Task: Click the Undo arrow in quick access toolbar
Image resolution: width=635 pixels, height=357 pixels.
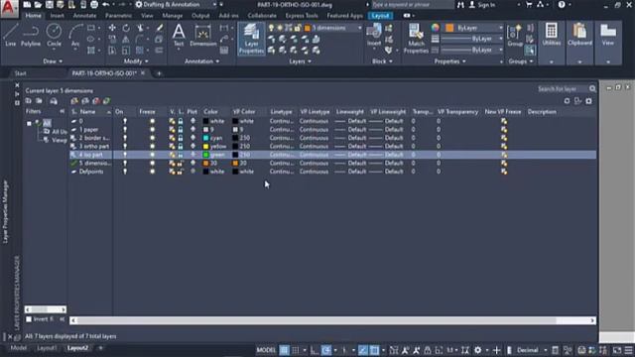Action: [x=106, y=4]
